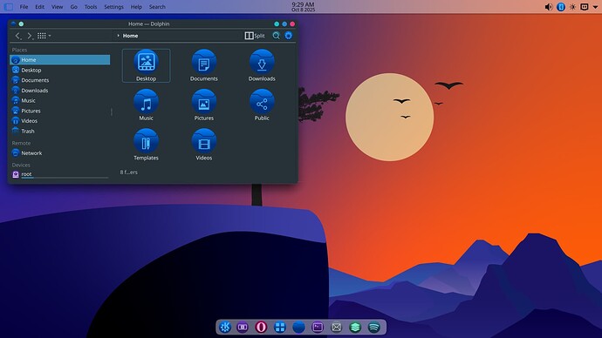This screenshot has width=602, height=338.
Task: Open the mail envelope dock icon
Action: point(336,327)
